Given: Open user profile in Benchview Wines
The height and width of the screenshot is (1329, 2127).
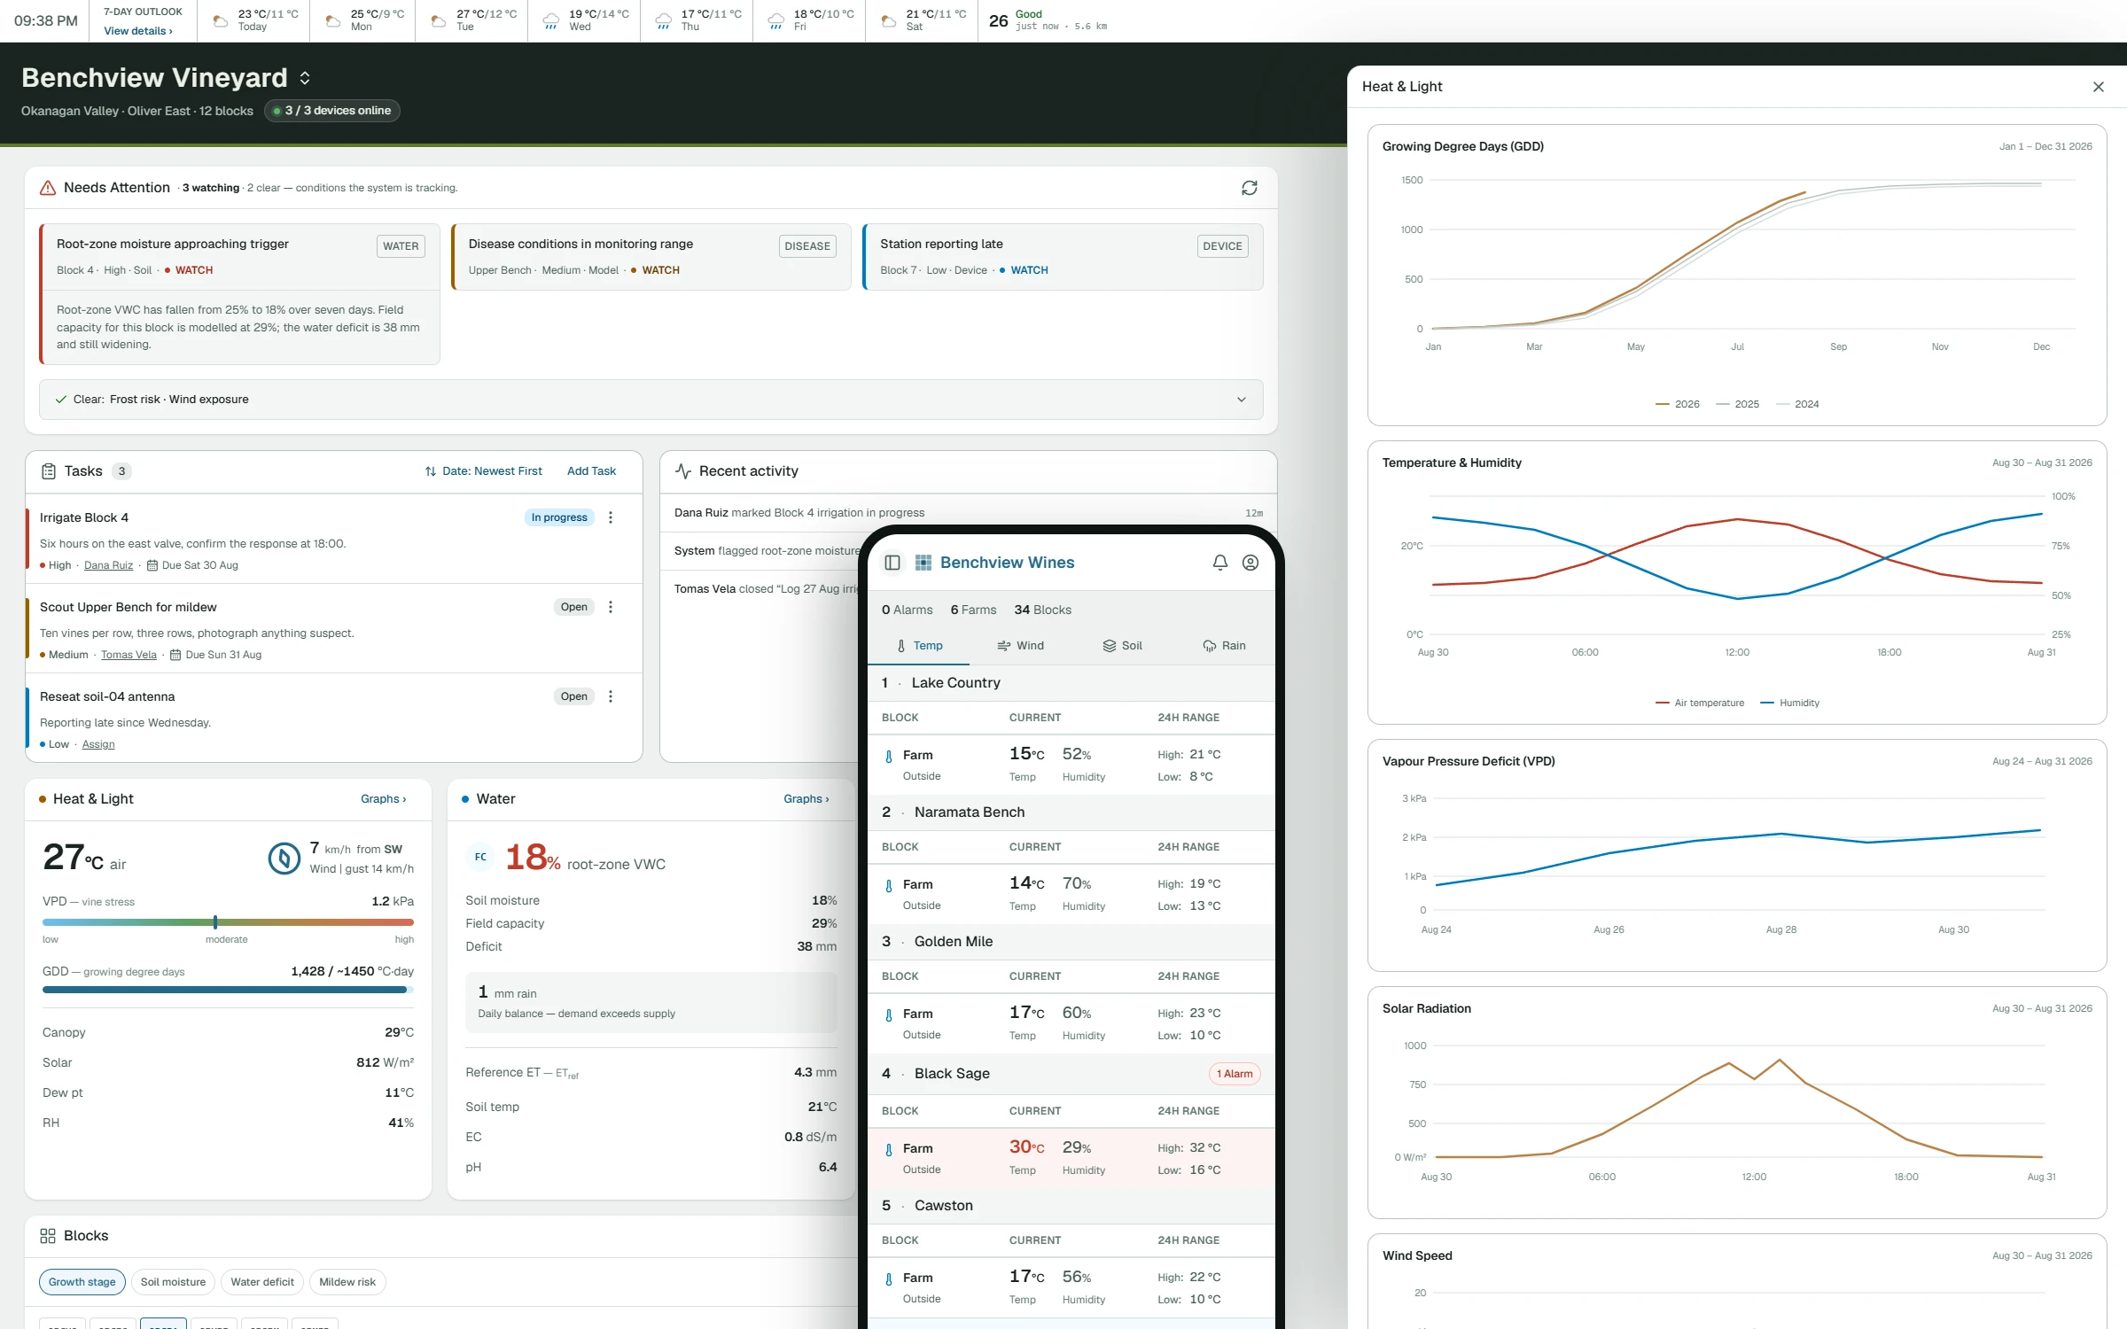Looking at the screenshot, I should tap(1250, 563).
